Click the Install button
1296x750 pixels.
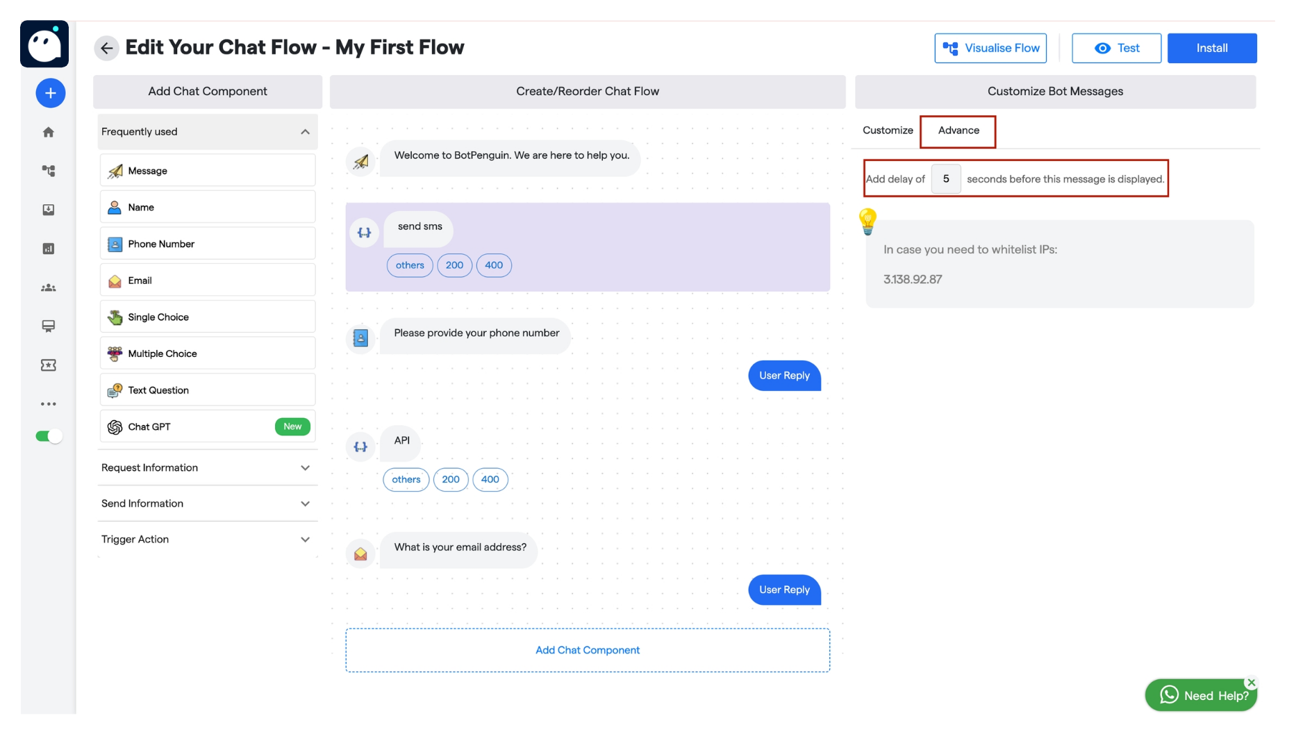click(x=1212, y=48)
